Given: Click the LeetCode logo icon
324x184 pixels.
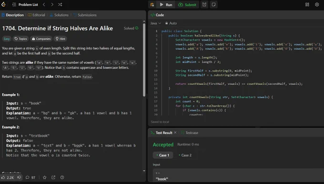Looking at the screenshot, I should tap(3, 4).
